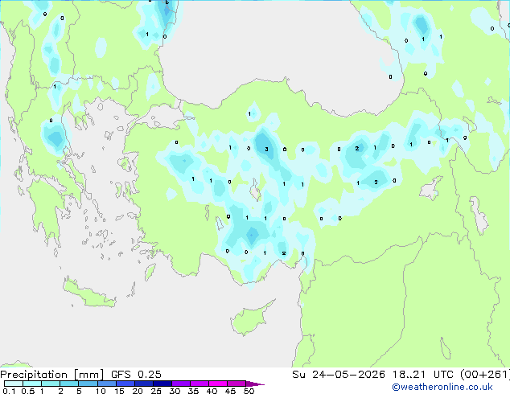Screen dimensions: 510x394
Task: Click the legend value label '25'
Action: pos(156,391)
